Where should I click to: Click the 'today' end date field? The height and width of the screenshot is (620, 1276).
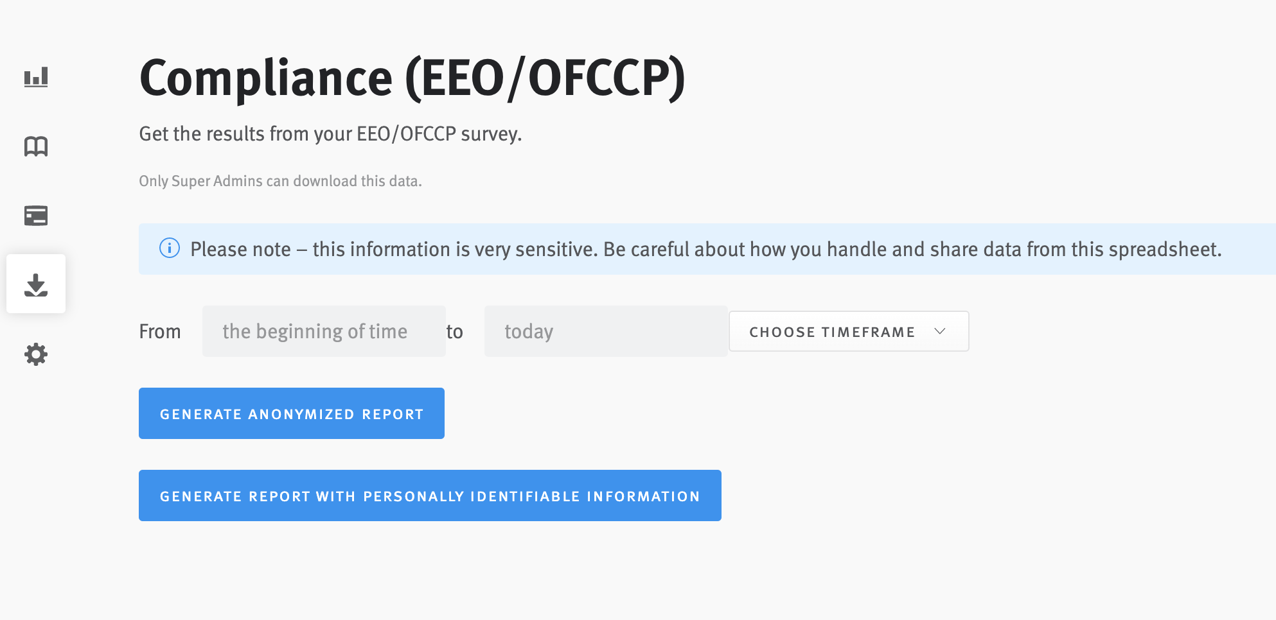pyautogui.click(x=605, y=331)
